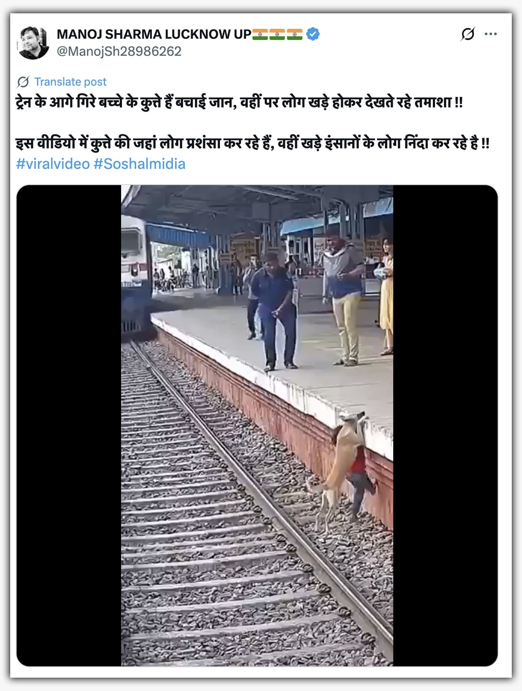Viewport: 522px width, 691px height.
Task: Click the blue verified badge
Action: [x=313, y=34]
